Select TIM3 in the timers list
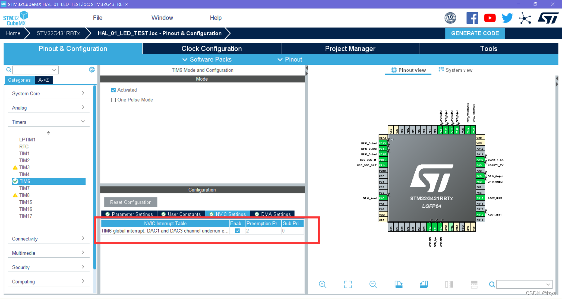This screenshot has width=562, height=299. click(x=24, y=168)
